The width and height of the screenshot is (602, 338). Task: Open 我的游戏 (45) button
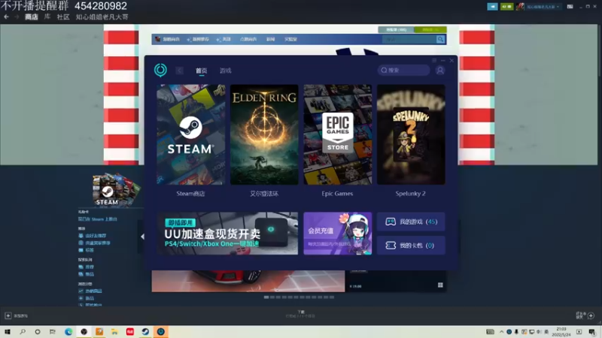tap(411, 222)
